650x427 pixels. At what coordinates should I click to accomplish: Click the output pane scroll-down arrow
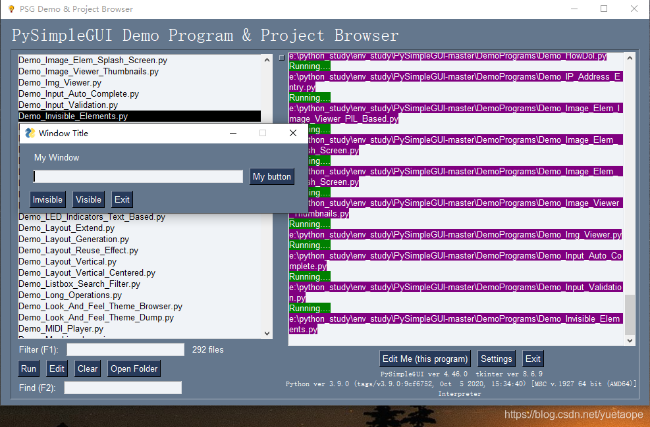tap(630, 340)
